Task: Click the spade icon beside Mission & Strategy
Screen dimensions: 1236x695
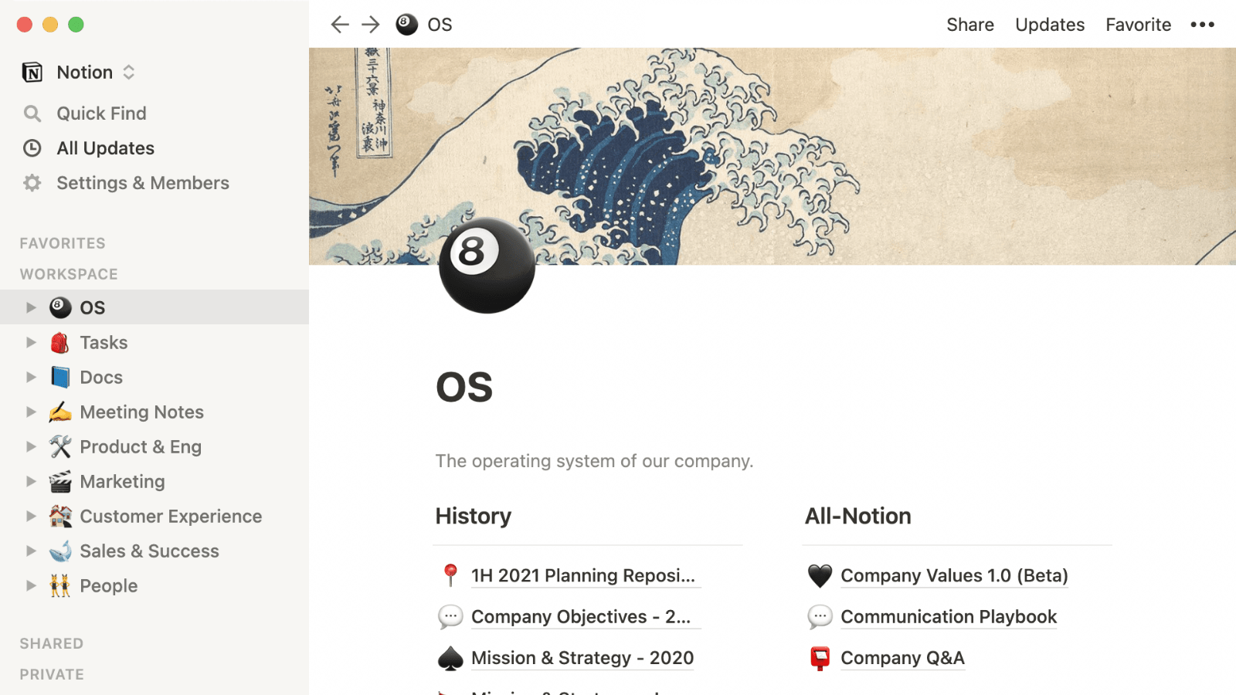Action: point(450,658)
